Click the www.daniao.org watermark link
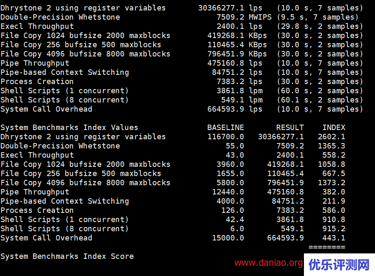Screen dimensions: 375x276 point(268,263)
